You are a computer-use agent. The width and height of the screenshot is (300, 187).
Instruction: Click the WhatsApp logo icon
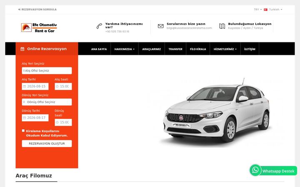pyautogui.click(x=255, y=170)
